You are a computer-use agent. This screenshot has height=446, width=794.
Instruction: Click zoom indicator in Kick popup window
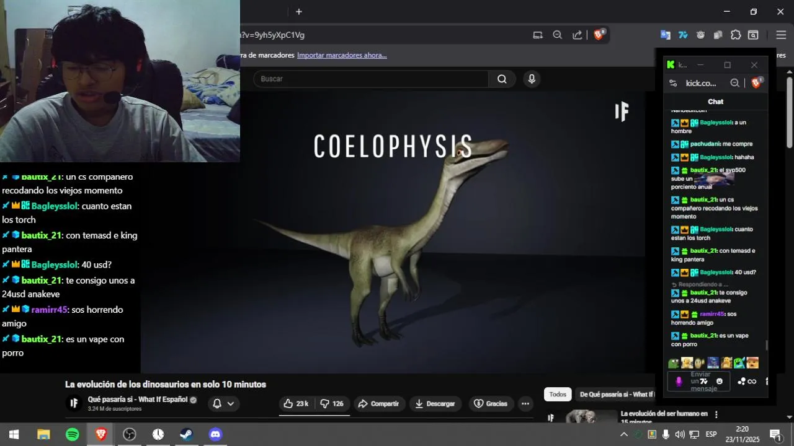pos(735,83)
